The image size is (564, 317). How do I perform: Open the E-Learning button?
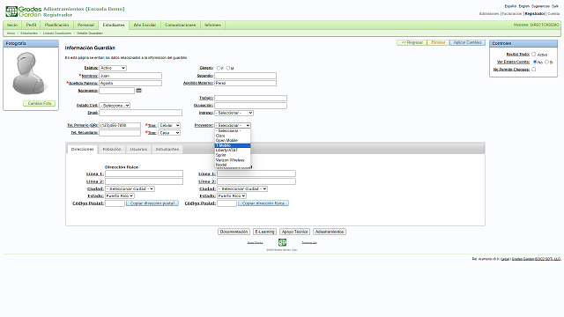point(264,232)
